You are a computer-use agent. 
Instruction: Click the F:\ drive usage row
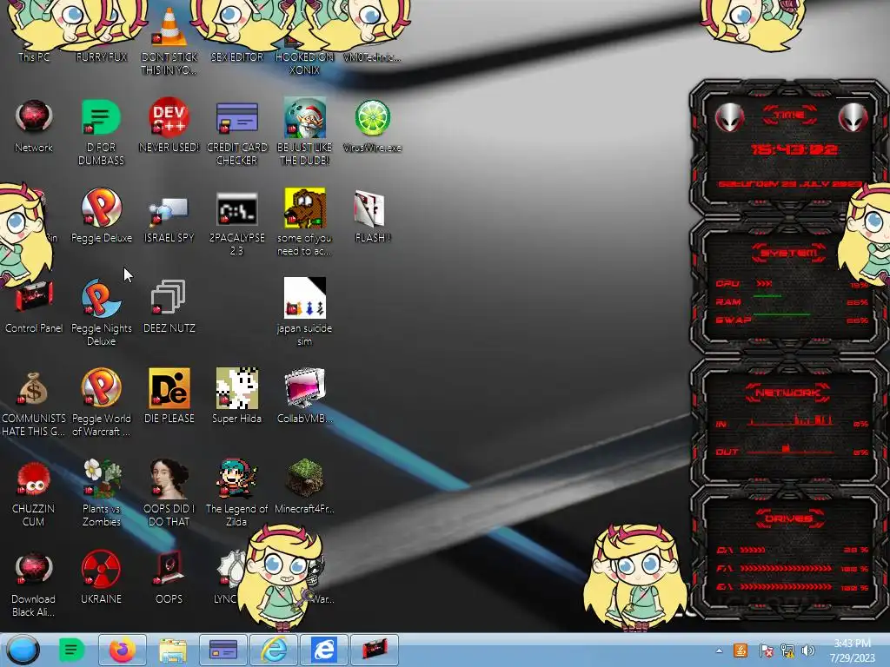point(793,568)
